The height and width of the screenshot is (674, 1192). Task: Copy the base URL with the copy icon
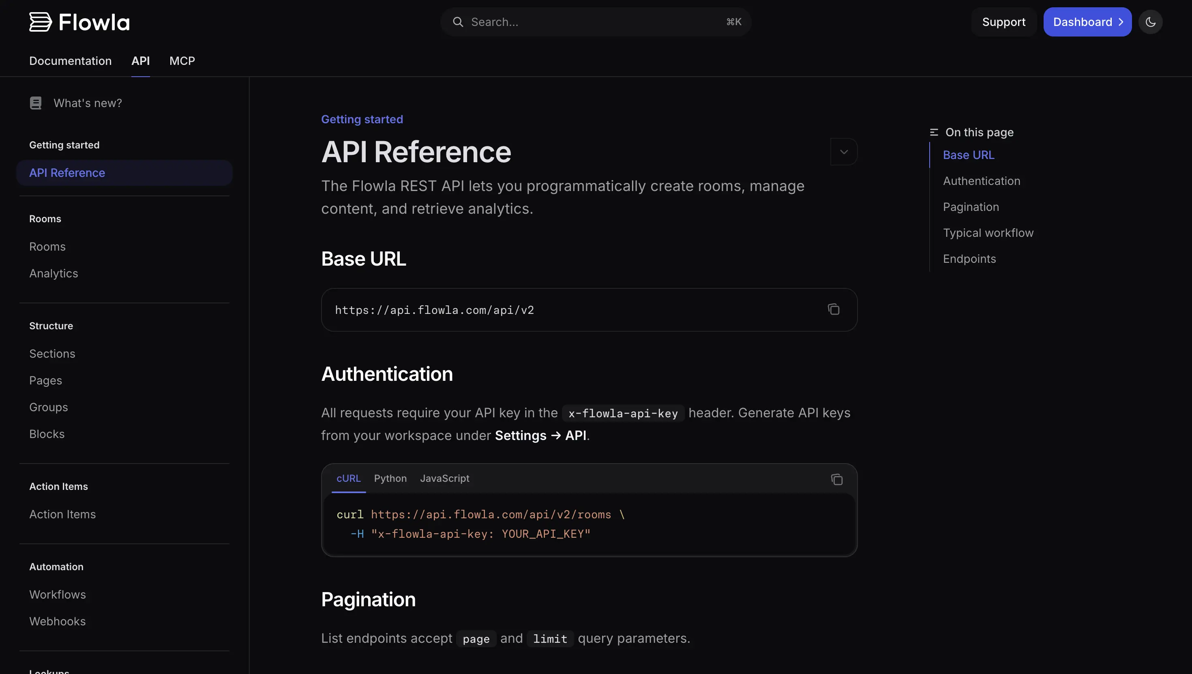point(833,309)
